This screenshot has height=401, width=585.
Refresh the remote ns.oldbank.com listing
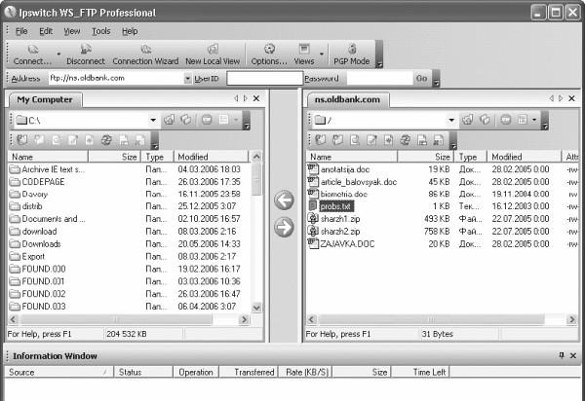[x=405, y=140]
